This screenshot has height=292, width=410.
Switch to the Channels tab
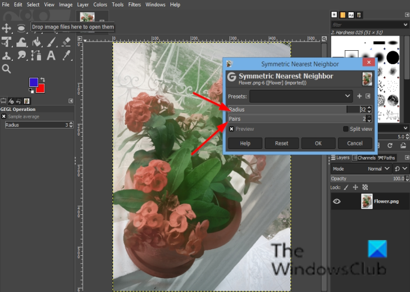click(365, 158)
